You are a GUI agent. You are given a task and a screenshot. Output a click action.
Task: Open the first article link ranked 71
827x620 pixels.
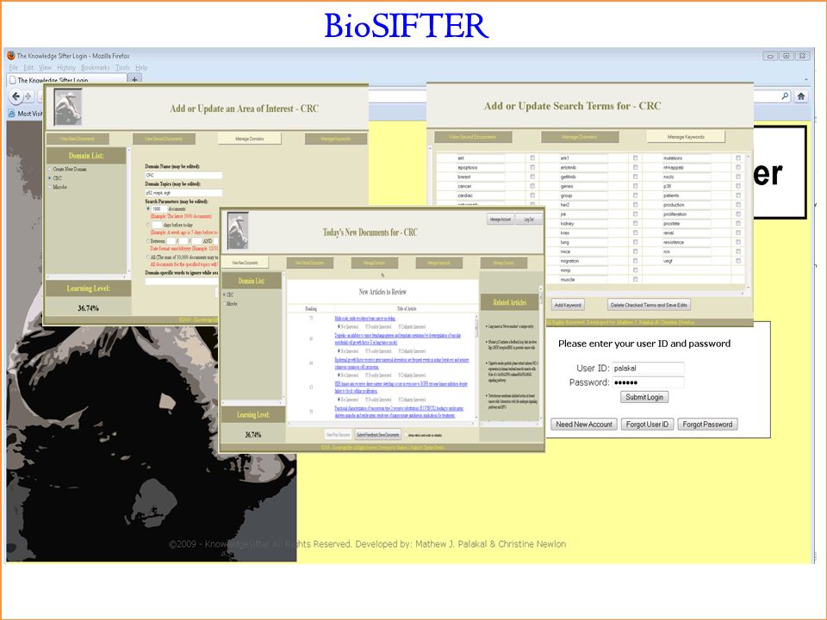point(364,319)
